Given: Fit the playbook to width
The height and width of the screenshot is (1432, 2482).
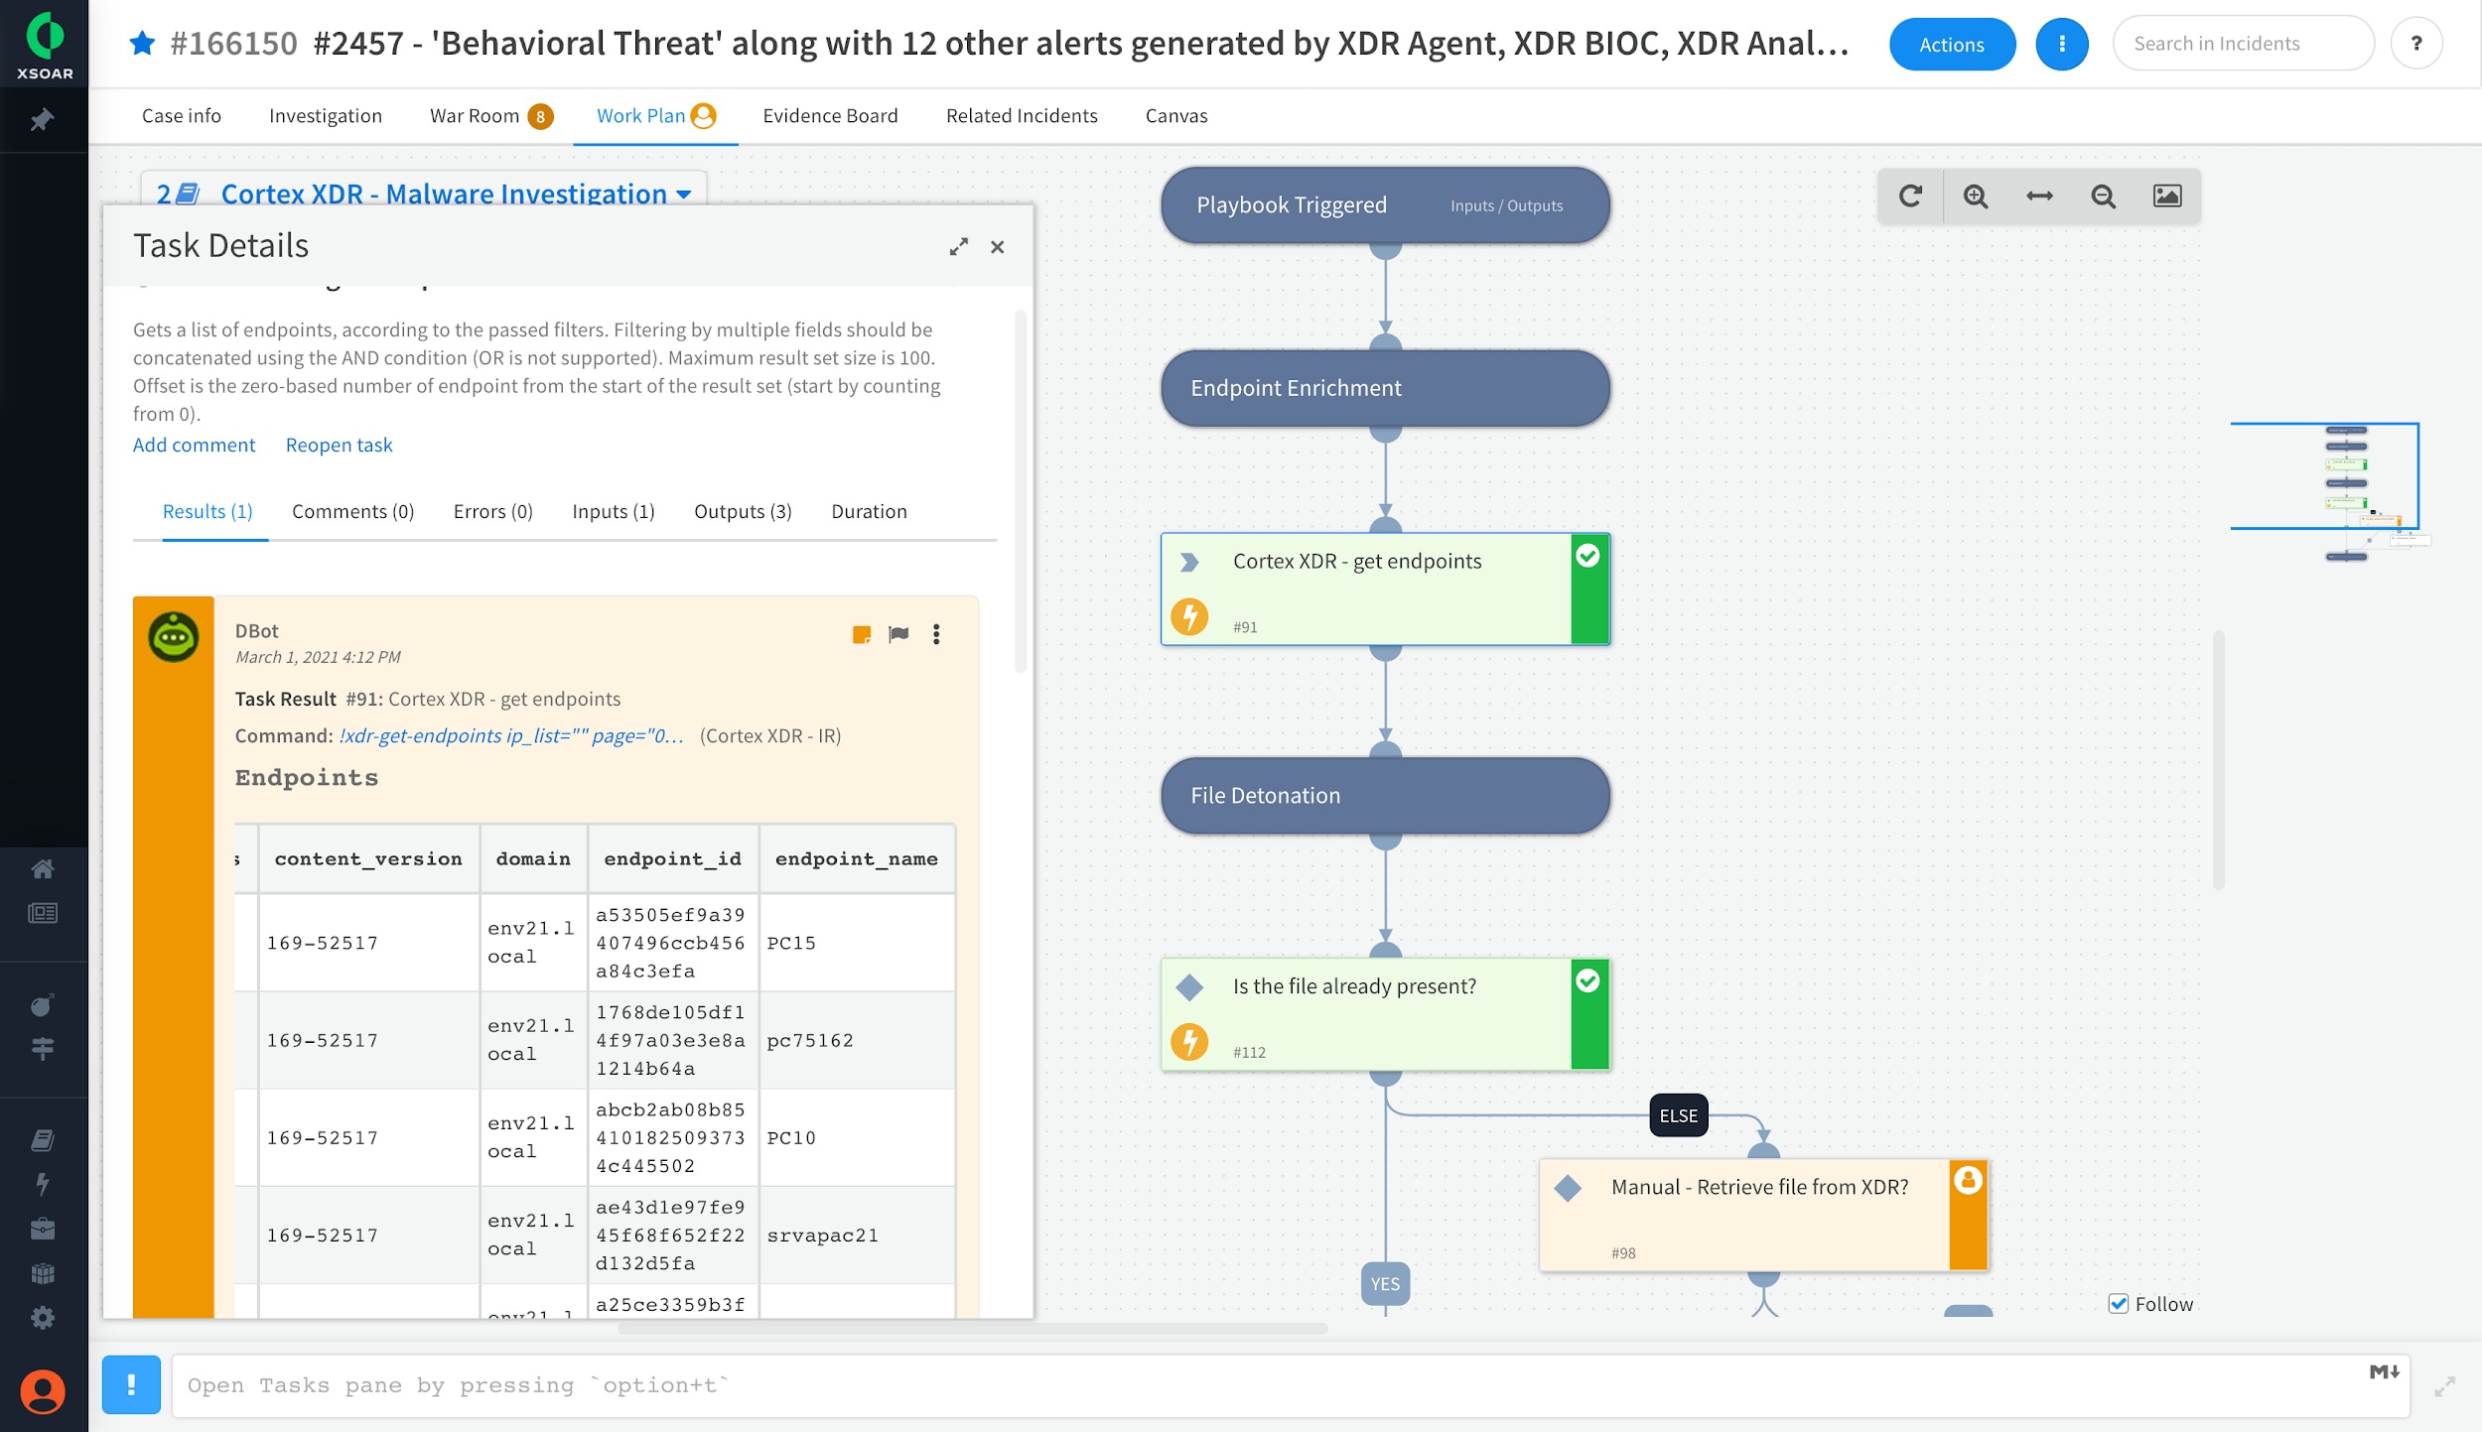Looking at the screenshot, I should [2039, 195].
